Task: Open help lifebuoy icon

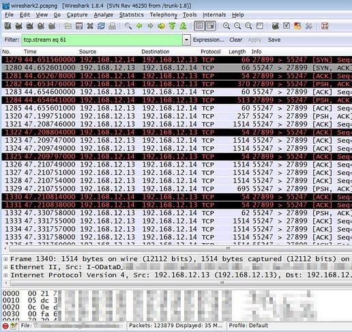Action: pyautogui.click(x=325, y=26)
